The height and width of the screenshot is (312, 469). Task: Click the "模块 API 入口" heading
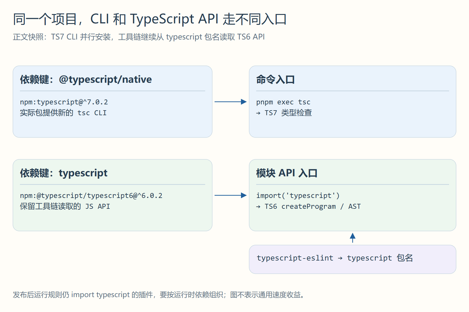click(287, 173)
